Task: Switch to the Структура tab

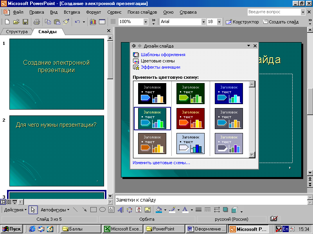Action: coord(16,32)
